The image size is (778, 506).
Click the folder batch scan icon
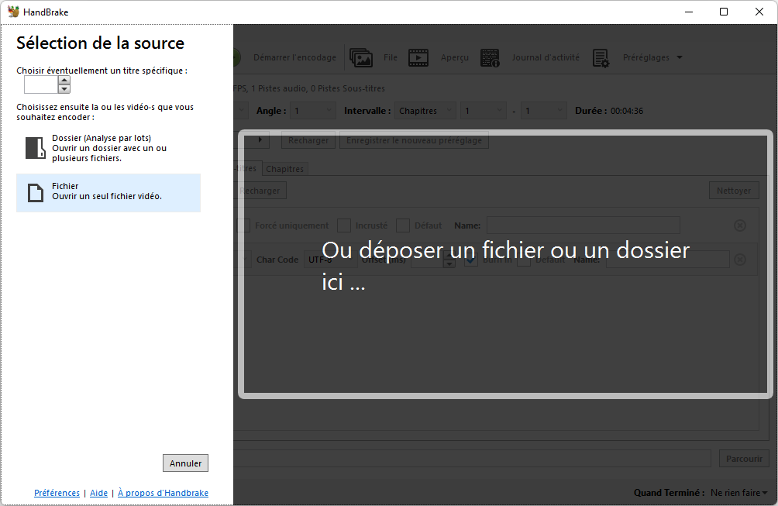click(35, 148)
